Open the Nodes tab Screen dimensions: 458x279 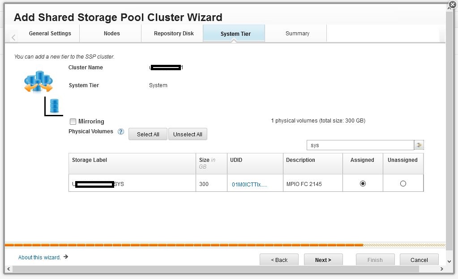coord(111,34)
